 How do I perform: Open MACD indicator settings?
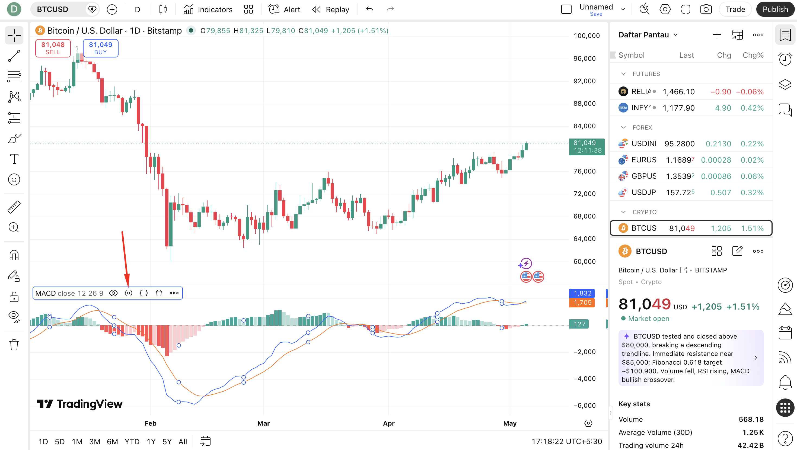coord(129,293)
